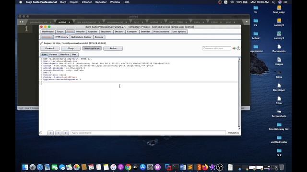Open Sublime Text from the Dock
307x172 pixels.
[x=190, y=167]
